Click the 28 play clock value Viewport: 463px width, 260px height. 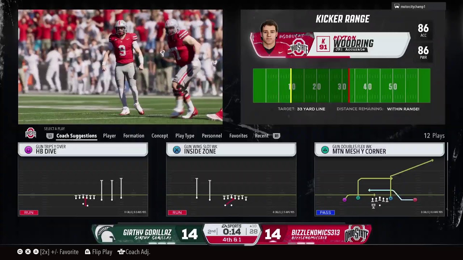point(253,232)
